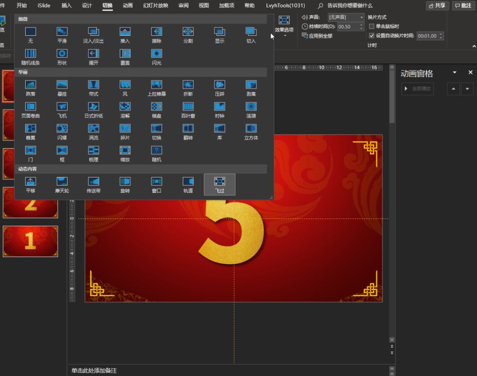Select the 涟漪 (Ripple) transition

251,110
